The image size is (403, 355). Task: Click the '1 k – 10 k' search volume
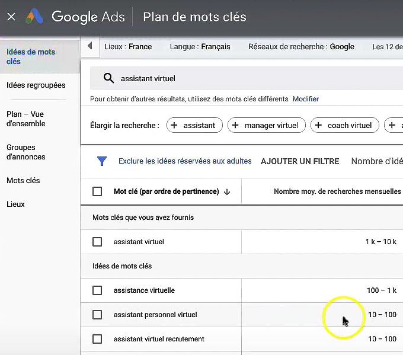point(381,242)
